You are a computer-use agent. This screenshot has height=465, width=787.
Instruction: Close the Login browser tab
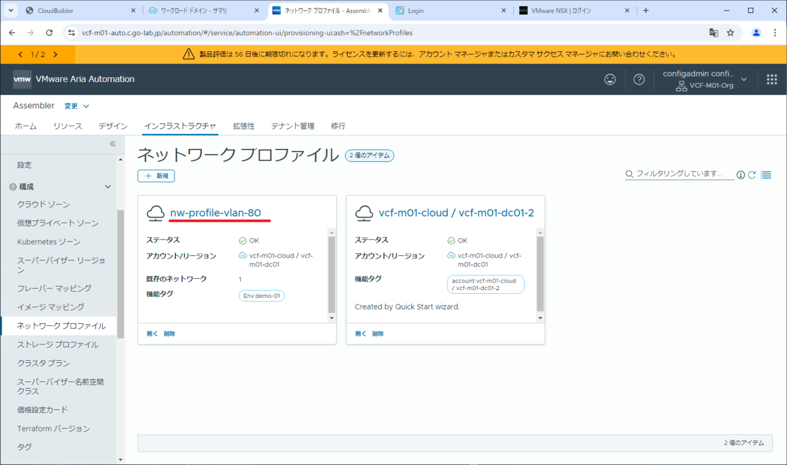(x=504, y=10)
